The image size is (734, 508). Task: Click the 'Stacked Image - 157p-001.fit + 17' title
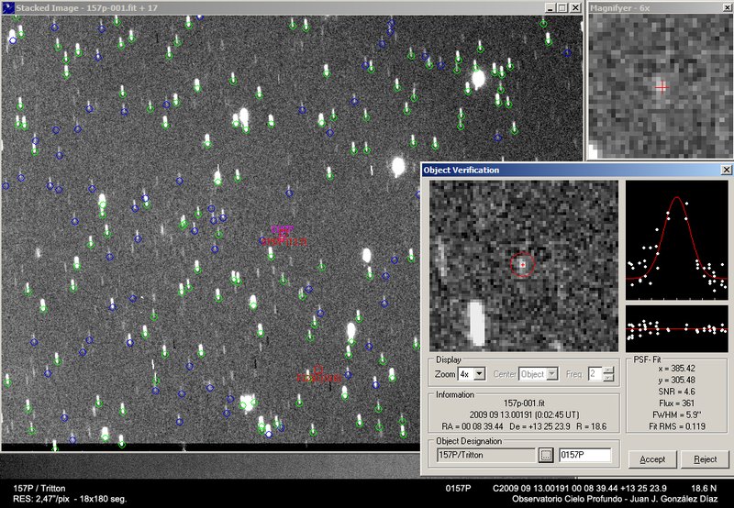coord(87,8)
